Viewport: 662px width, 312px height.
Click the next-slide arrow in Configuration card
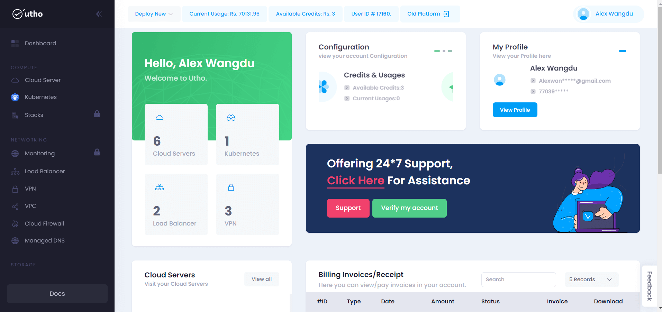(x=448, y=87)
